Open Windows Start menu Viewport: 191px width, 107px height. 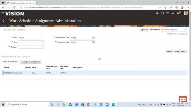(3, 104)
